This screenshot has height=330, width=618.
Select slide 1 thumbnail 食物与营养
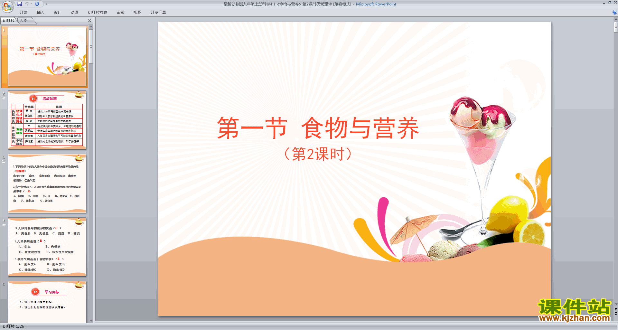(x=47, y=57)
